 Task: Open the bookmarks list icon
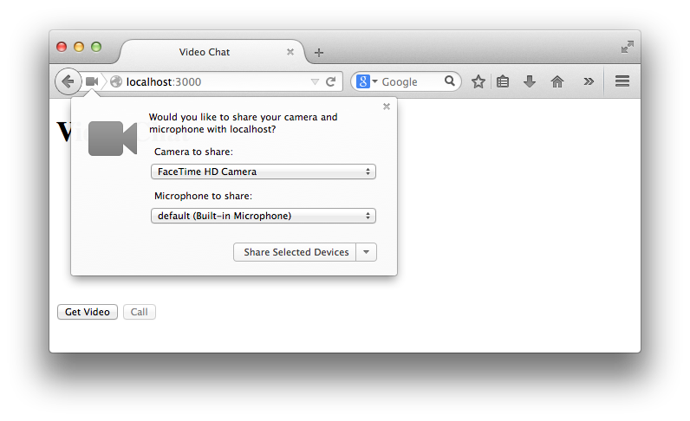(503, 81)
